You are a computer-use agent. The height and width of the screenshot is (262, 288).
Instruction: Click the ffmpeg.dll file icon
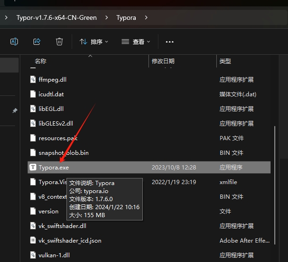[x=33, y=79]
